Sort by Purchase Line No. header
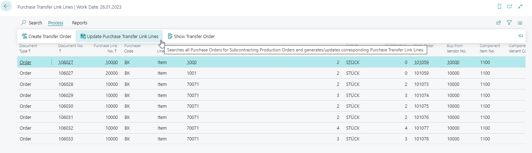532x153 pixels. pos(105,48)
